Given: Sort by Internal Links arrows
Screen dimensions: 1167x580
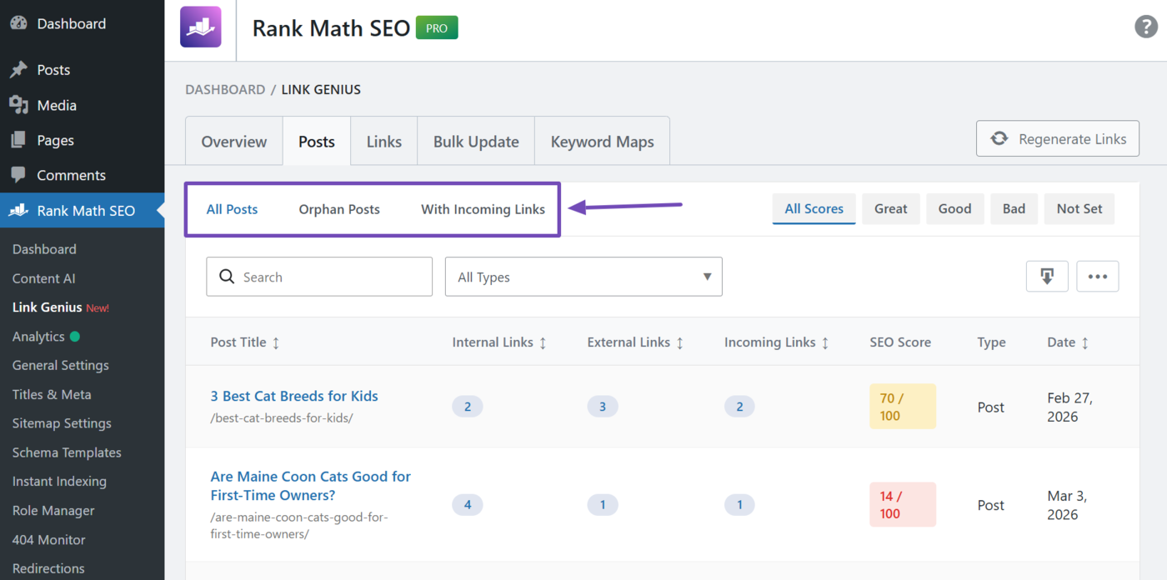Looking at the screenshot, I should [543, 342].
